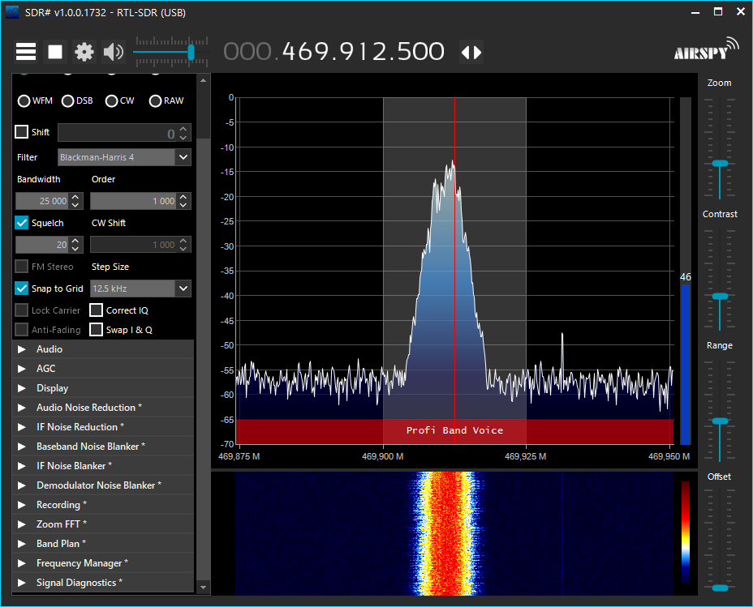This screenshot has width=753, height=607.
Task: Open the settings gear configuration
Action: pos(84,52)
